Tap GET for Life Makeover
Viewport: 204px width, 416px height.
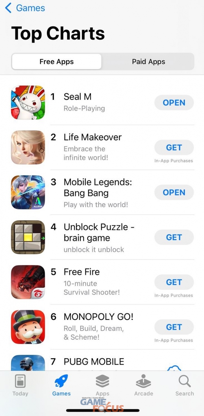pyautogui.click(x=174, y=147)
